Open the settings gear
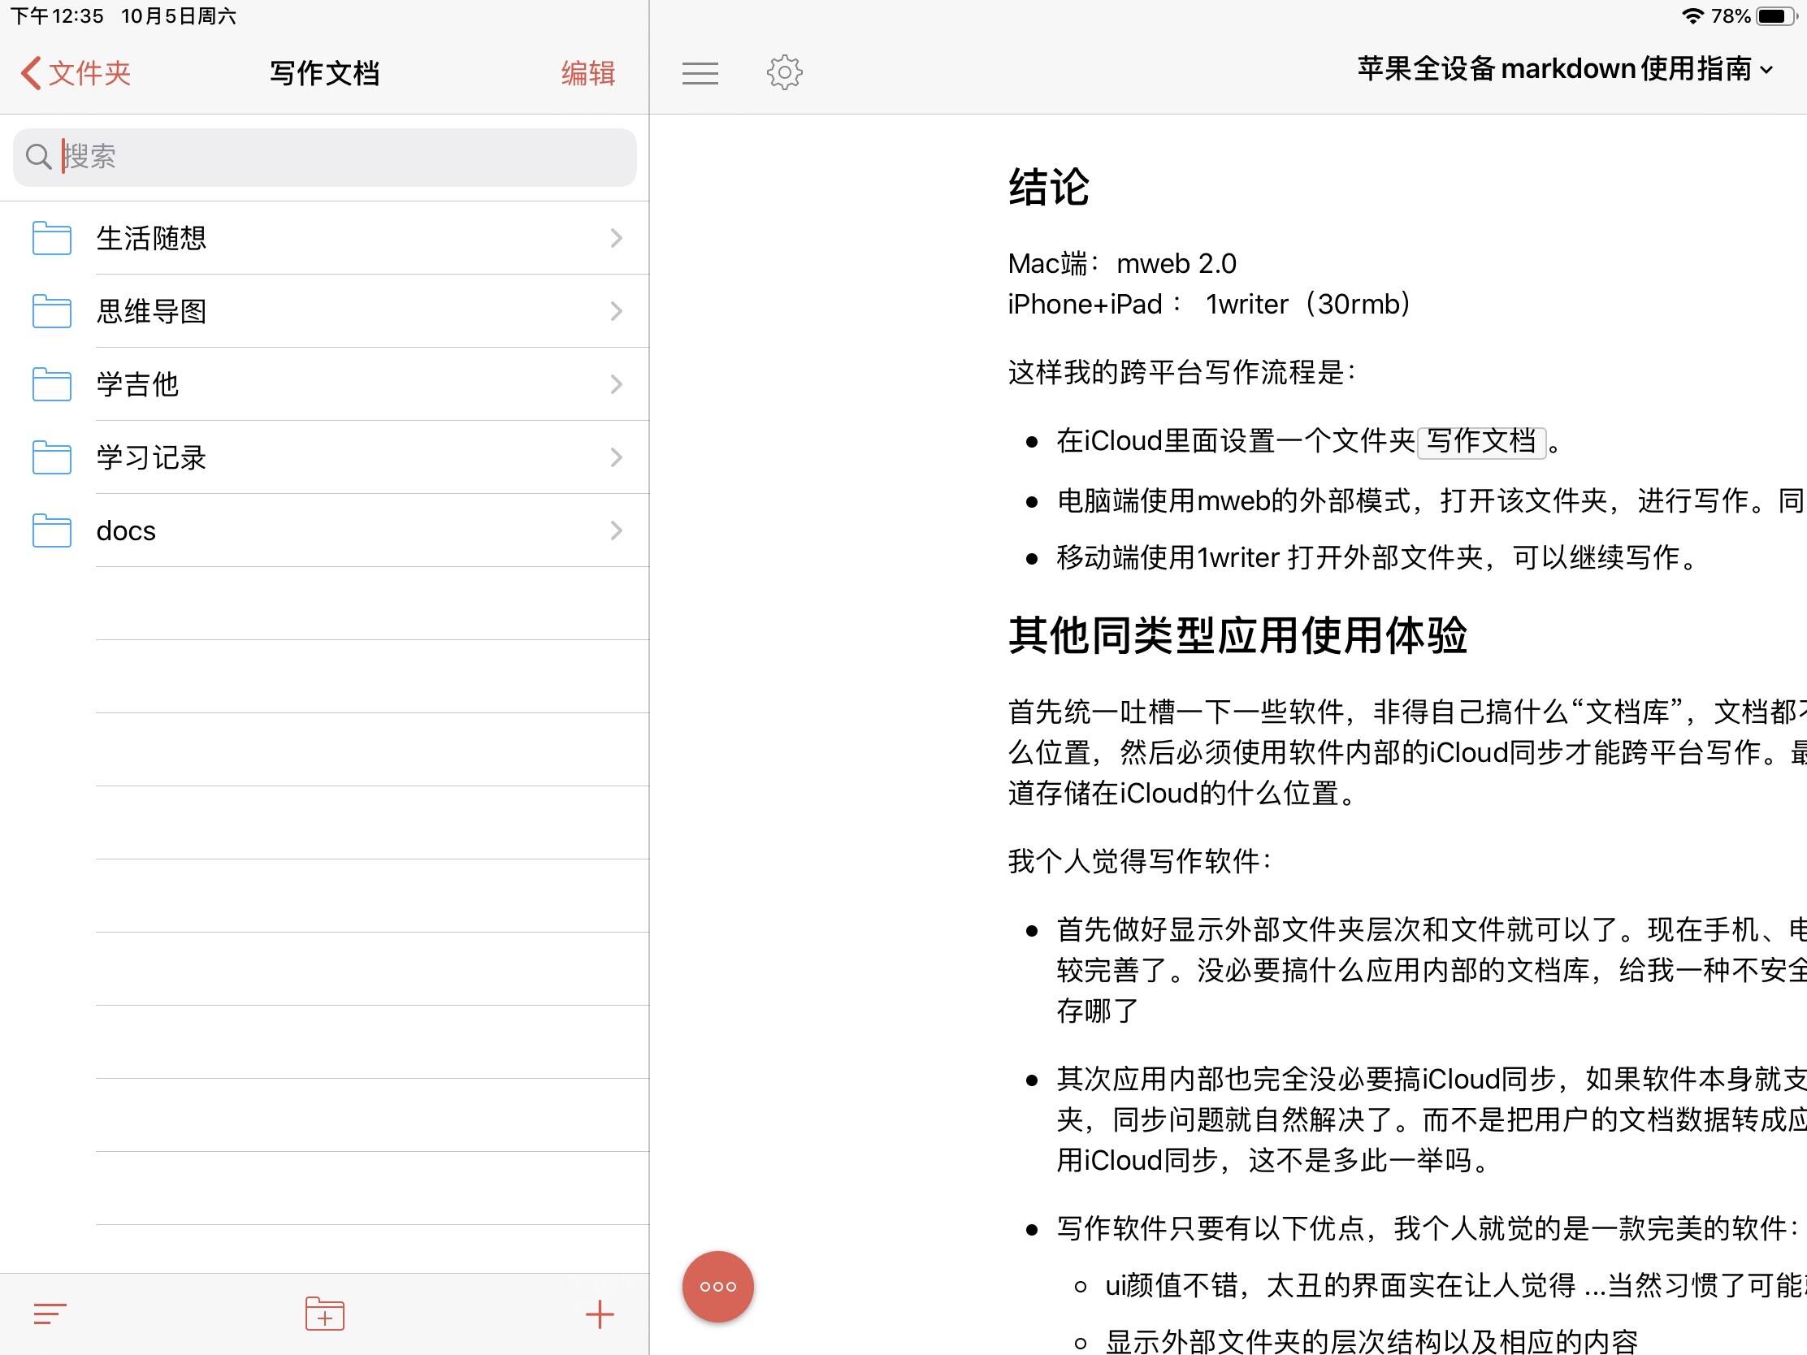The image size is (1807, 1355). tap(784, 72)
